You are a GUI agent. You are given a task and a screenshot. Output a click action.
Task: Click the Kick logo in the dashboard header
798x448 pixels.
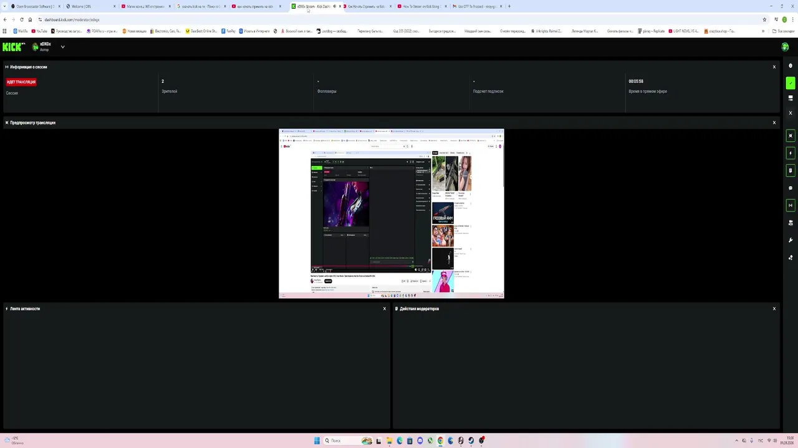[14, 47]
